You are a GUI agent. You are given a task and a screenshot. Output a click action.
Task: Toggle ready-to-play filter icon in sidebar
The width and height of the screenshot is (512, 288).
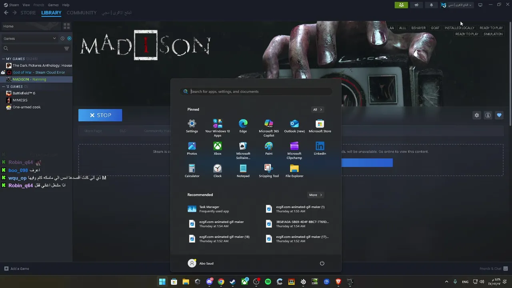tap(69, 38)
